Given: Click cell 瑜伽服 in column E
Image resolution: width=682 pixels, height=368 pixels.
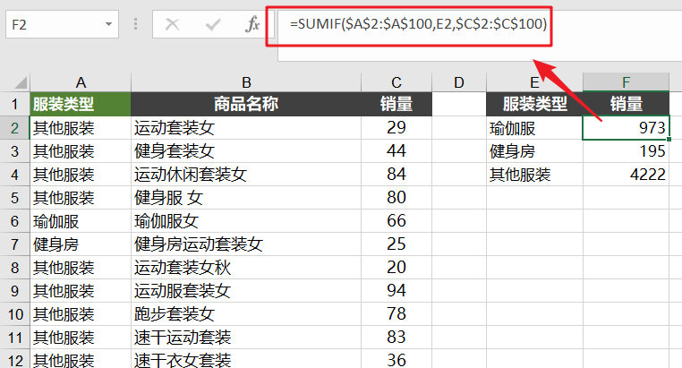Looking at the screenshot, I should [534, 128].
